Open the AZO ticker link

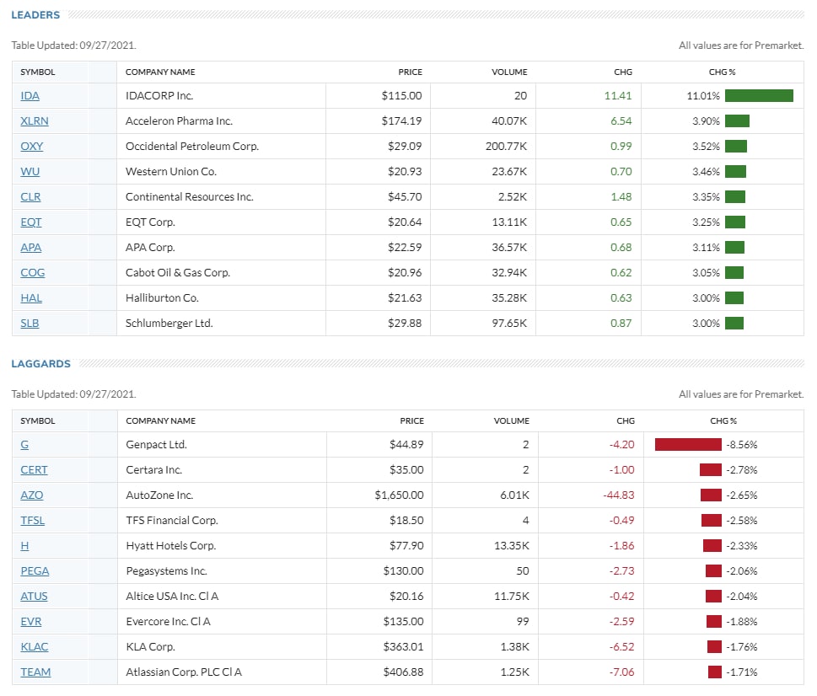(32, 495)
